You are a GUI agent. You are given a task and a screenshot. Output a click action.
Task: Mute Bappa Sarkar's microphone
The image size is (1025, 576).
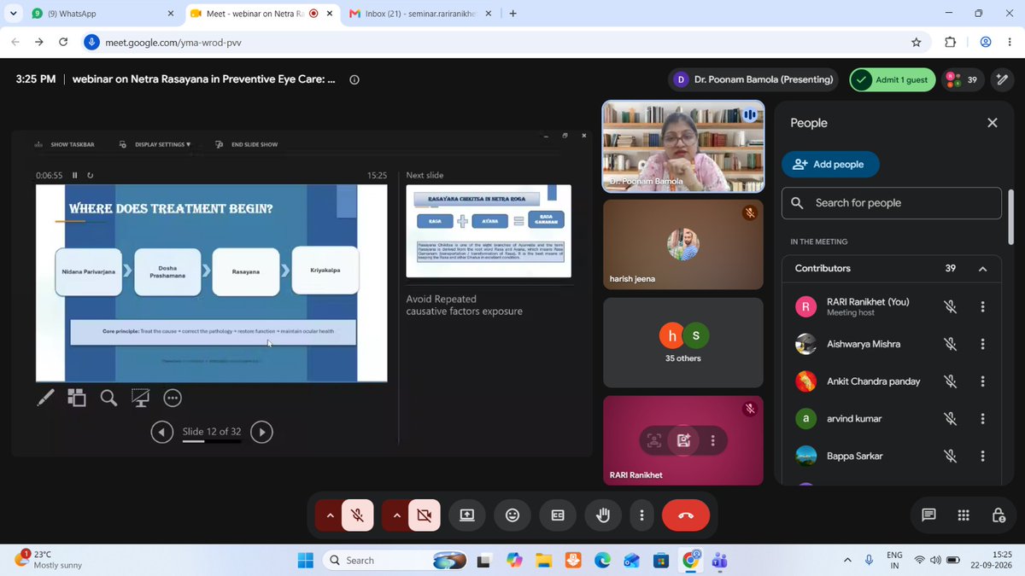point(950,456)
